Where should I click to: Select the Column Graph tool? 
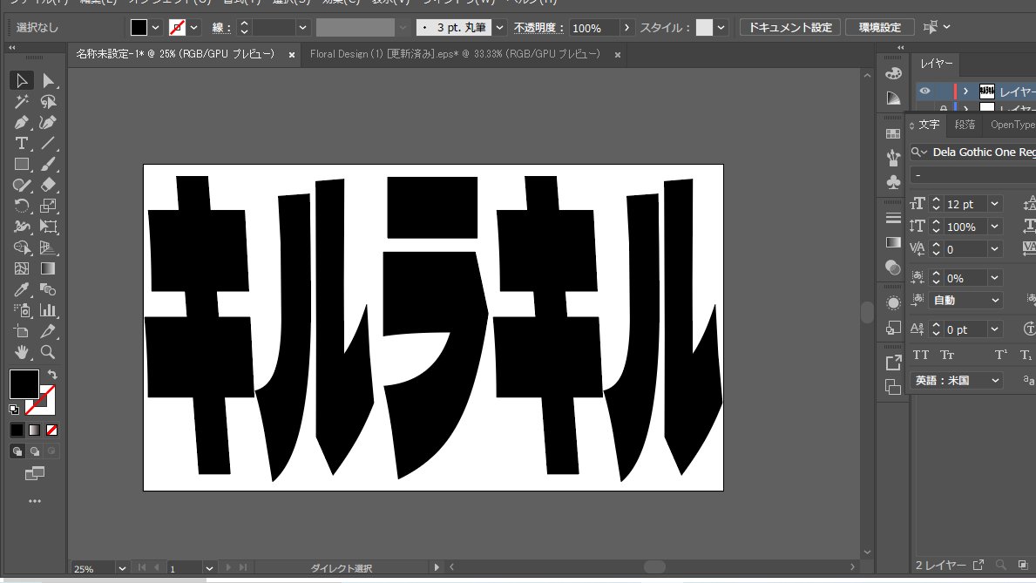point(48,310)
